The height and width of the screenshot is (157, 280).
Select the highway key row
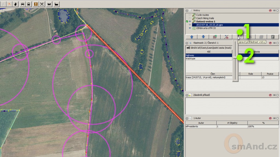[x=209, y=55]
